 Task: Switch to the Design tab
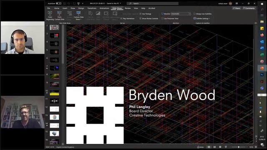coord(81,8)
